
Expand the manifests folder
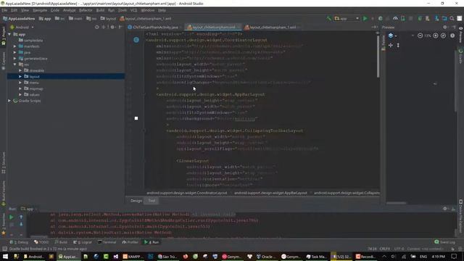[x=14, y=46]
